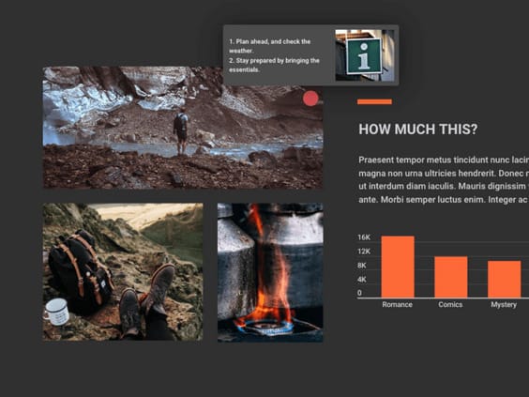Click the Comics bar in the chart
Screen dimensions: 529x397
[x=451, y=277]
